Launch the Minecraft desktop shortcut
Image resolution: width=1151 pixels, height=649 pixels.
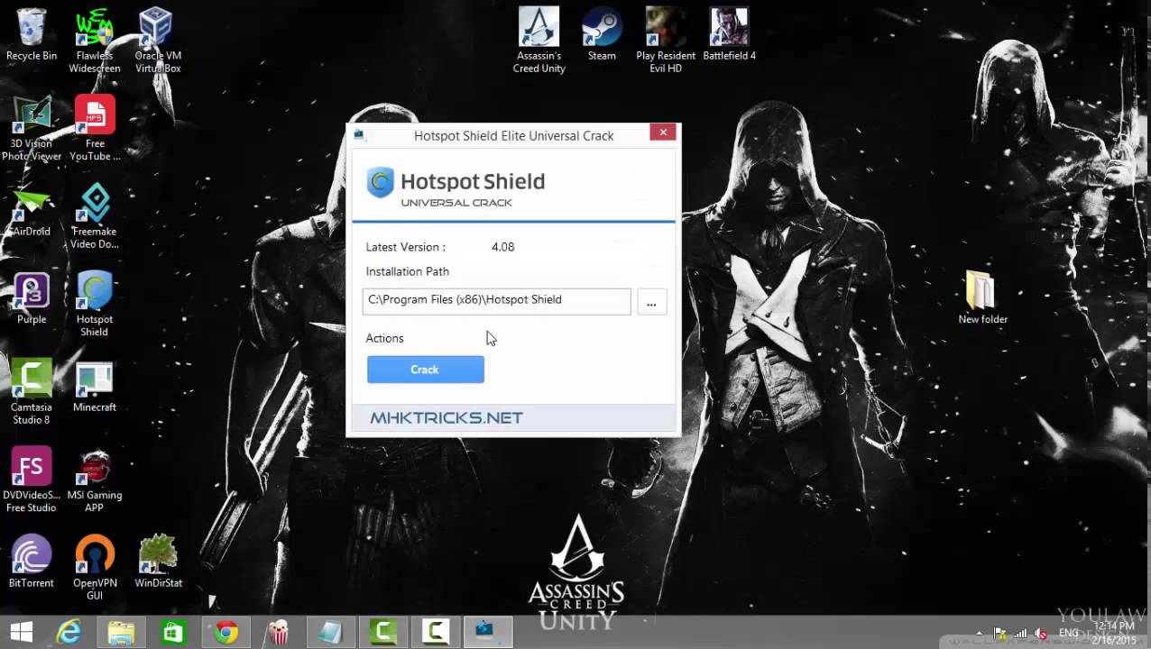[x=95, y=386]
